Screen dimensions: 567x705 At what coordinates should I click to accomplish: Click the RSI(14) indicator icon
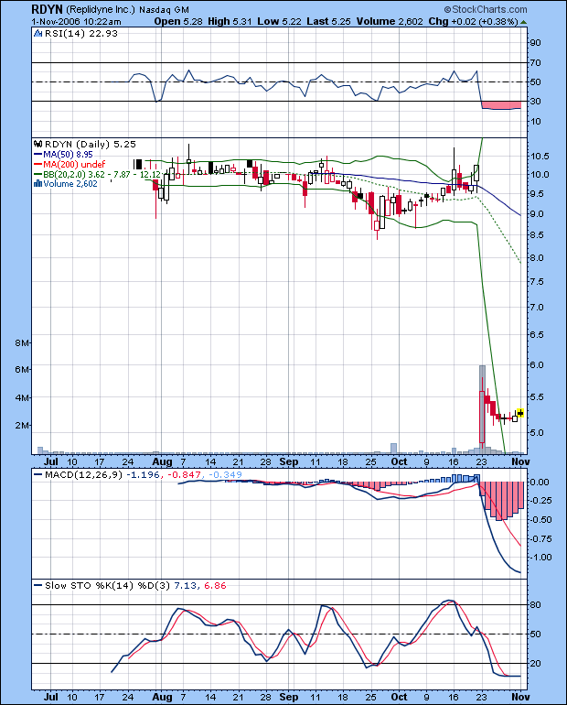38,33
